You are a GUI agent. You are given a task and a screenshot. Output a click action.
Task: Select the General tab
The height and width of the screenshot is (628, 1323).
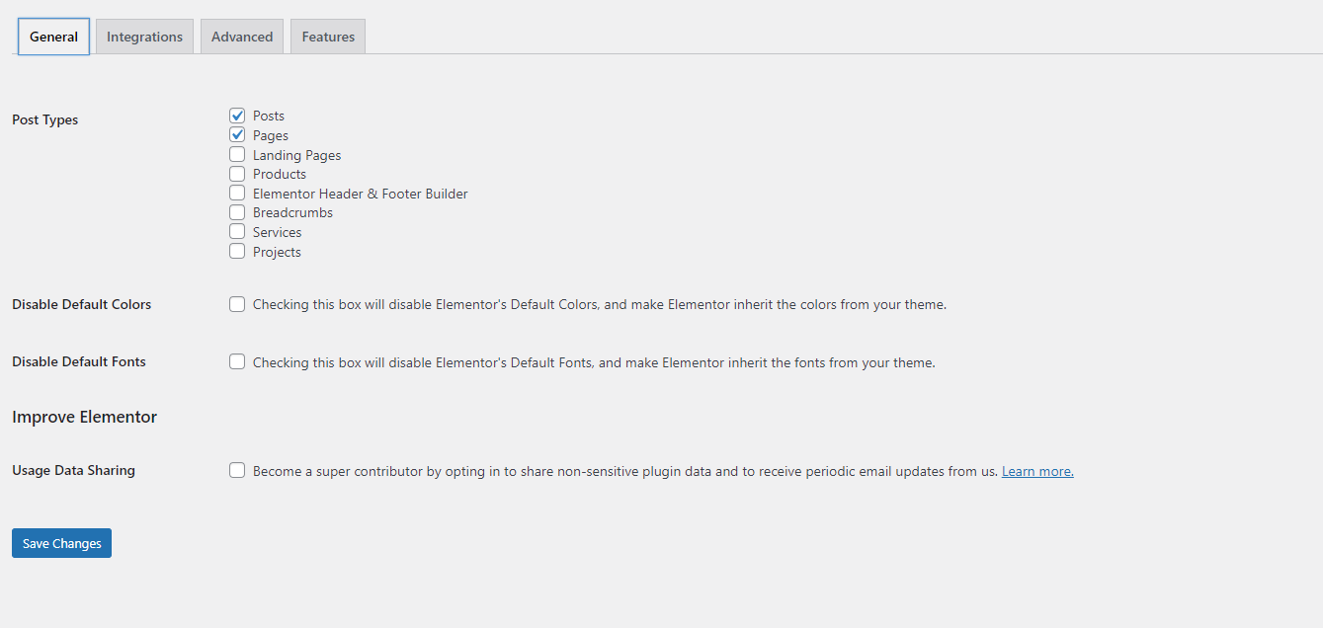[53, 37]
